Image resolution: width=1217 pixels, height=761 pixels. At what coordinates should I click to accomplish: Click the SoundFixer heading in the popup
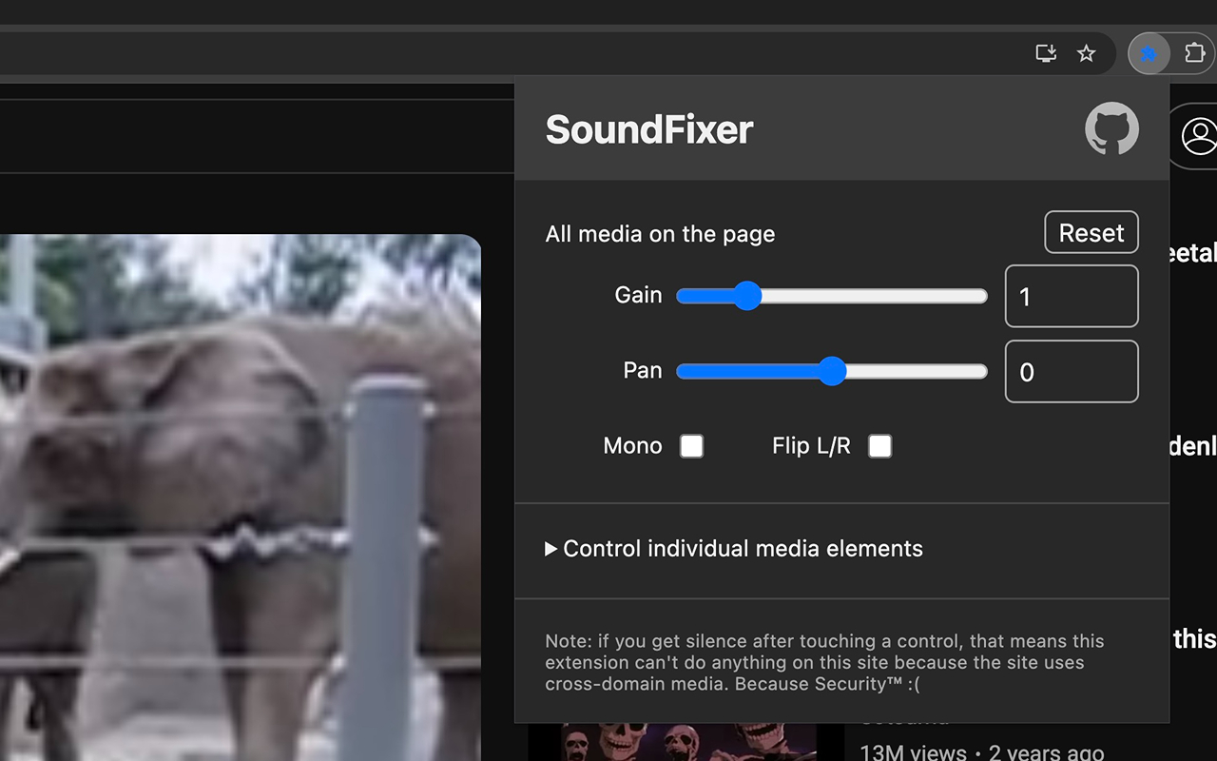coord(648,128)
